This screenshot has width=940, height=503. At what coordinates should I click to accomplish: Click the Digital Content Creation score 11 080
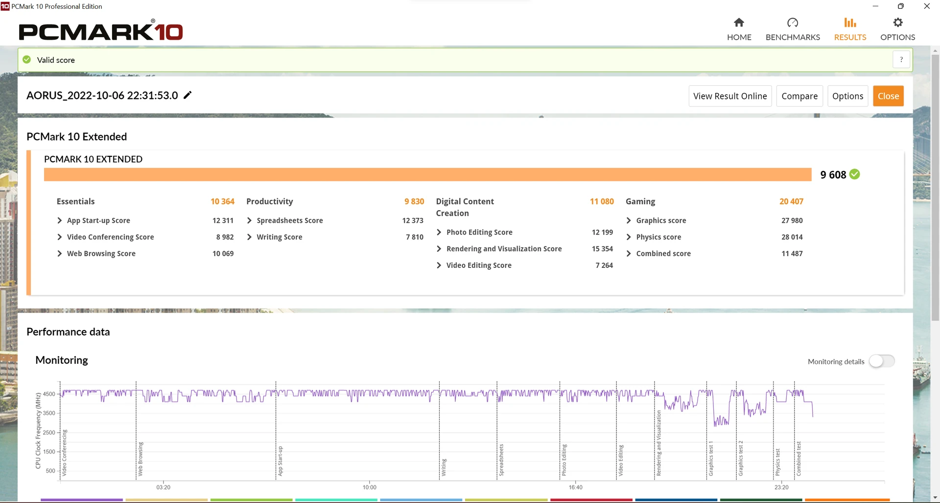tap(602, 201)
